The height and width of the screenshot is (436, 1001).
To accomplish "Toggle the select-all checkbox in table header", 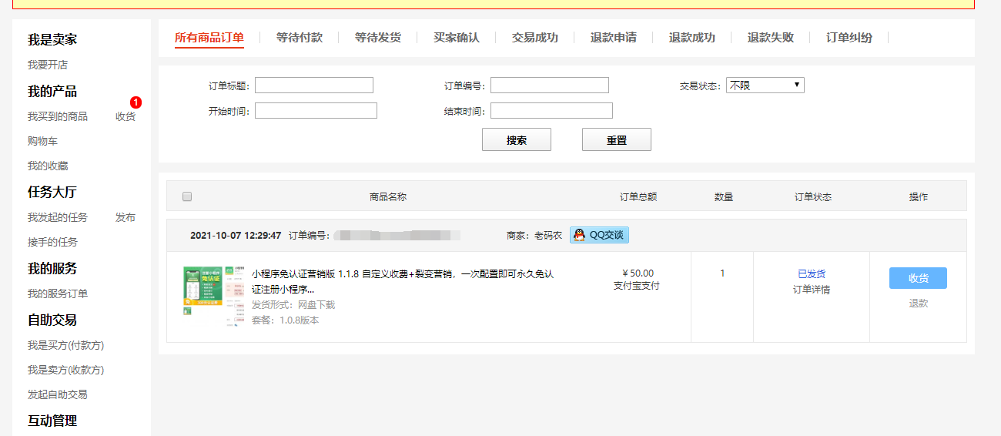I will click(x=187, y=196).
